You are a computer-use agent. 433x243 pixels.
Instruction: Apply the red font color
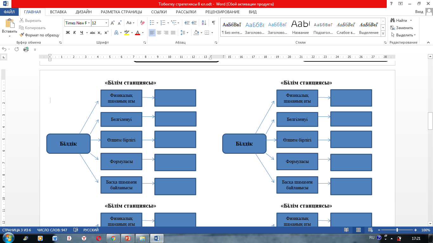point(137,33)
